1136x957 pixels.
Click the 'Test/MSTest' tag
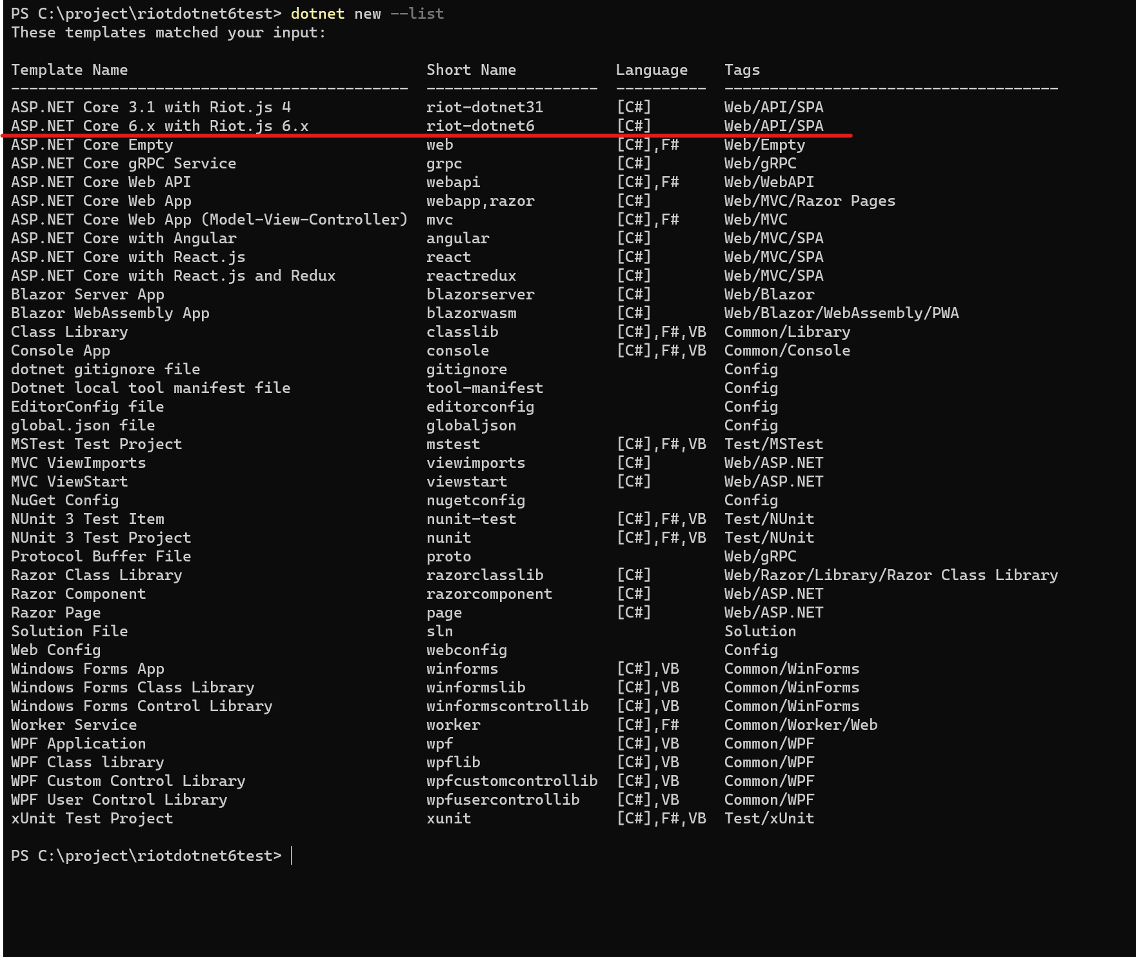tap(773, 444)
